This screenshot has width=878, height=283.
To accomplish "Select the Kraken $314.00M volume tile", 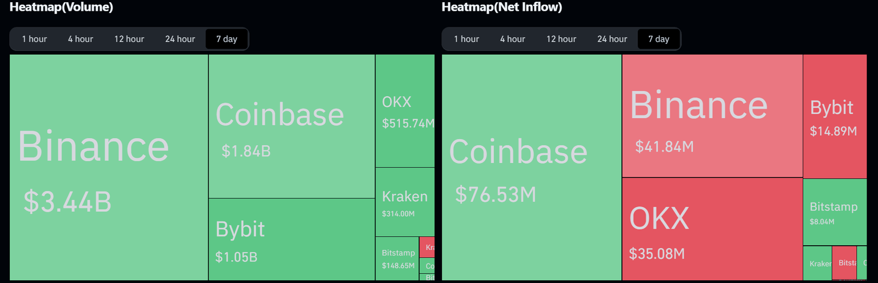I will coord(405,202).
